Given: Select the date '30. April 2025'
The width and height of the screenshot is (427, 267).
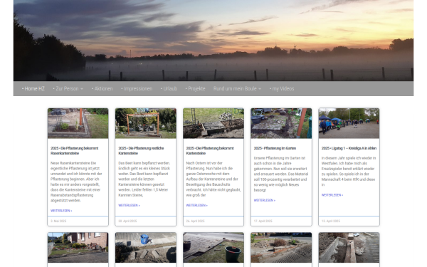Looking at the screenshot, I should point(127,221).
